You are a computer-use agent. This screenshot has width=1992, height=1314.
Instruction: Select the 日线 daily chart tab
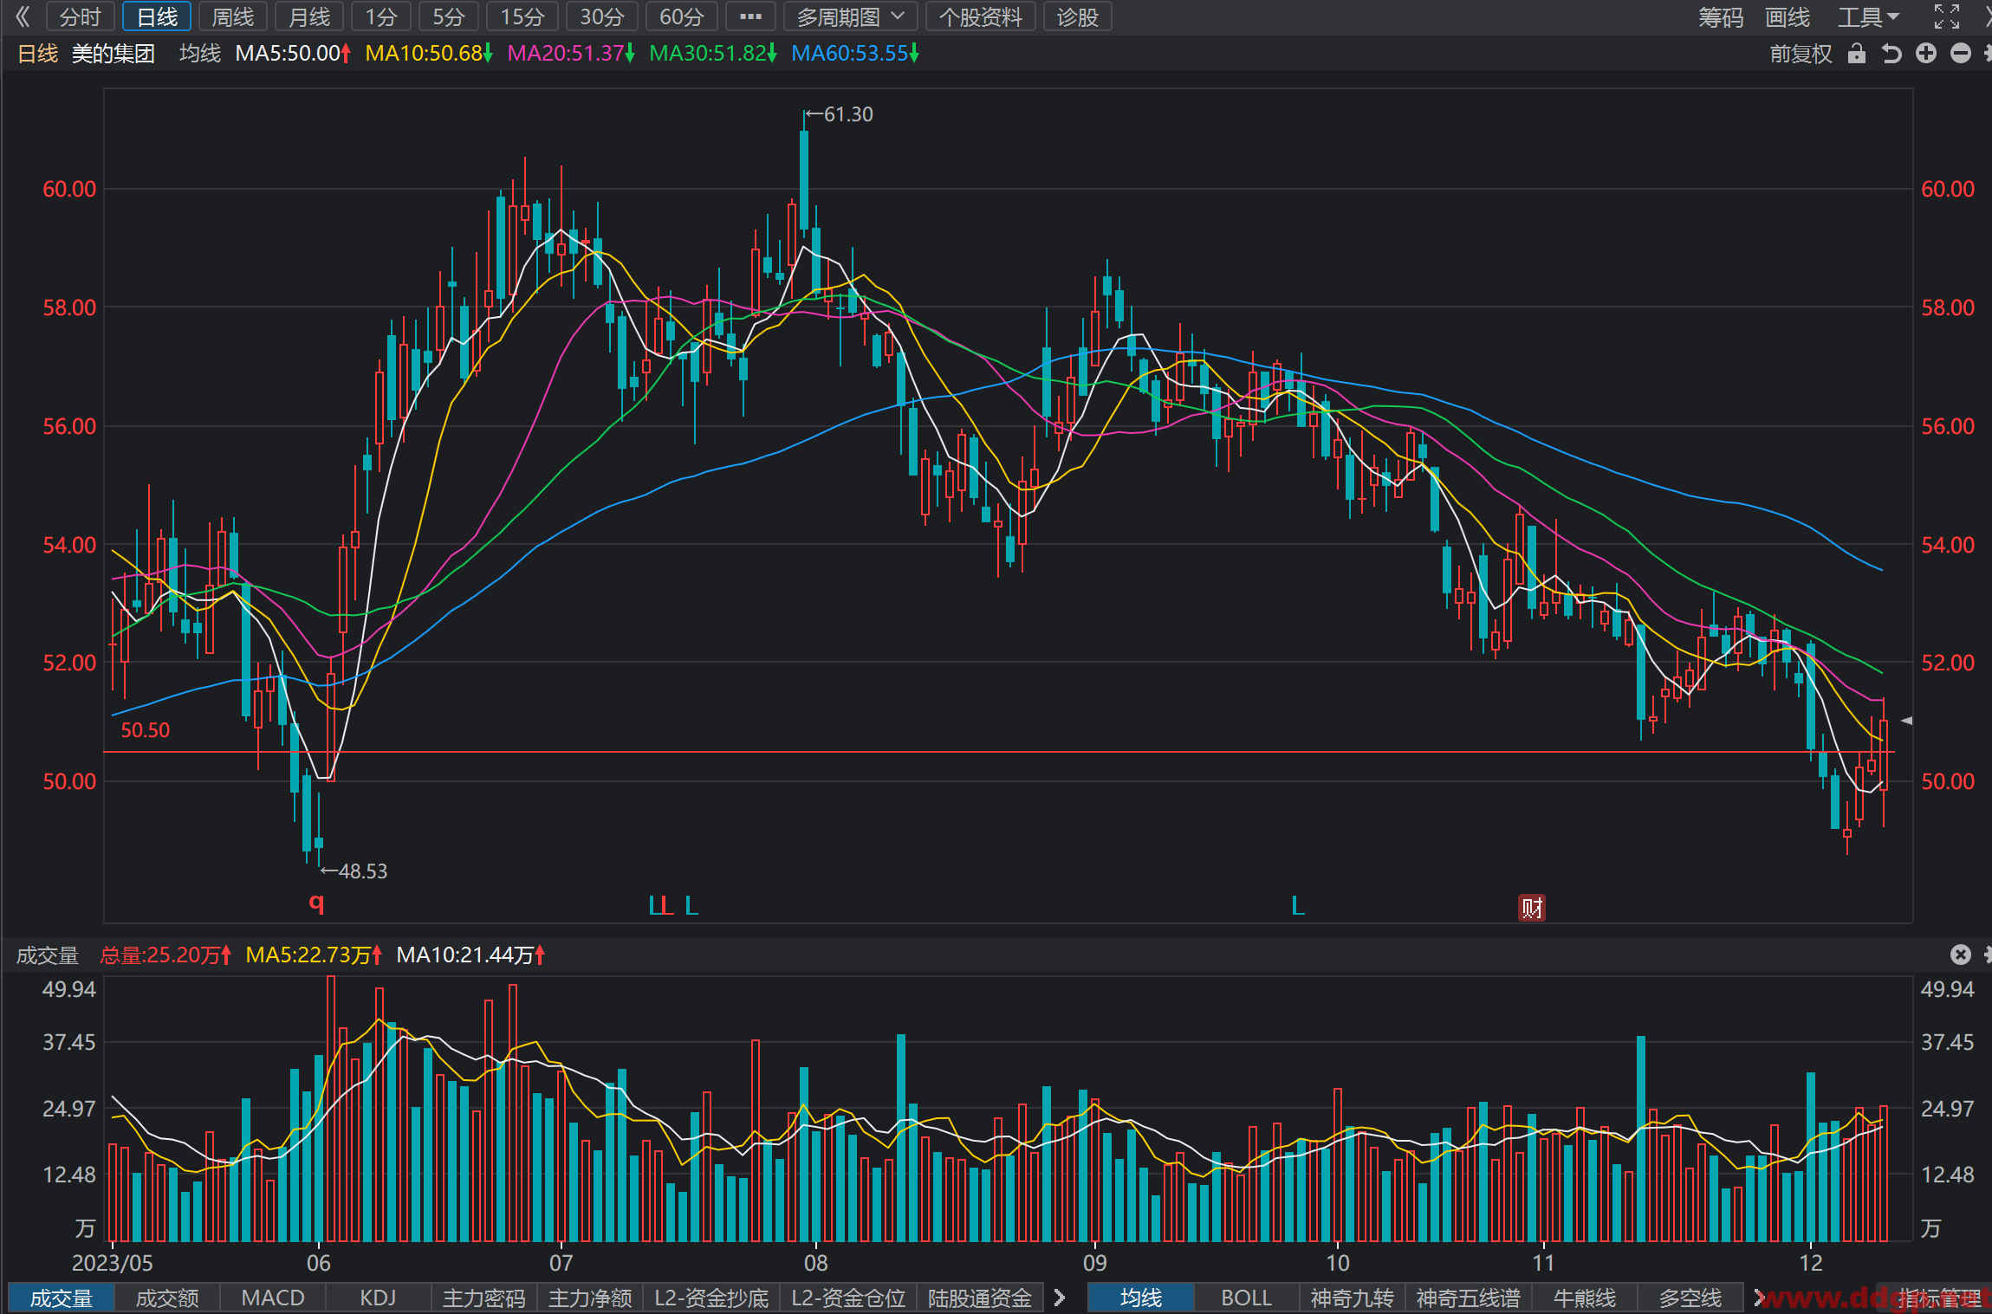click(157, 16)
